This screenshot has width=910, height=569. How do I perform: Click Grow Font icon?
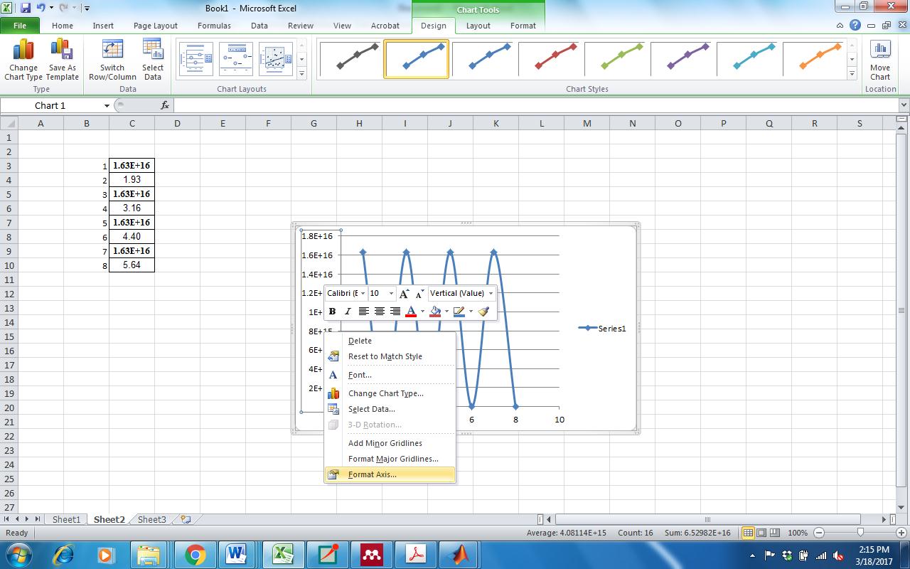(404, 293)
